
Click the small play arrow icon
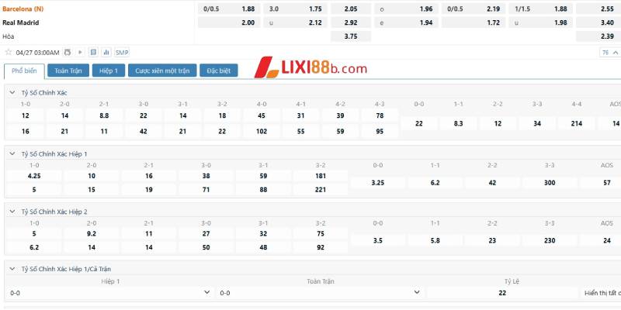81,53
